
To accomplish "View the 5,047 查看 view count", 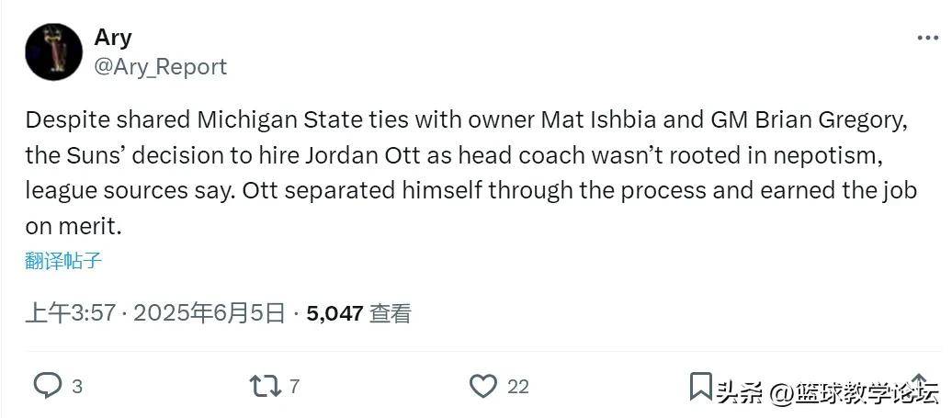I will (x=358, y=313).
